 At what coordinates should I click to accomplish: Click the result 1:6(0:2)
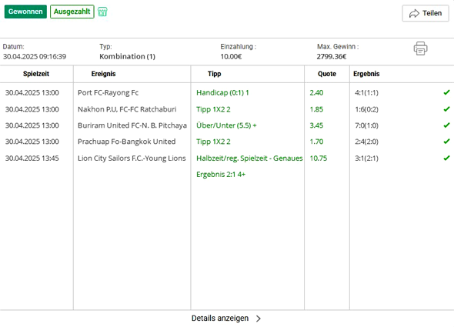pos(366,109)
